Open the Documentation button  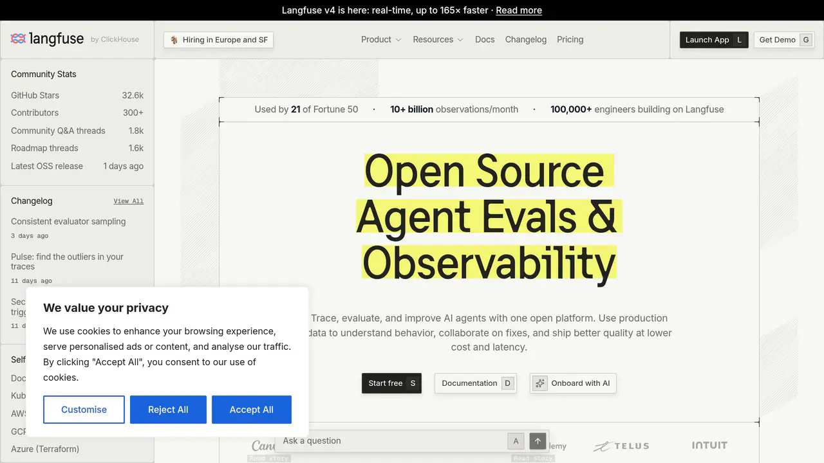(476, 383)
